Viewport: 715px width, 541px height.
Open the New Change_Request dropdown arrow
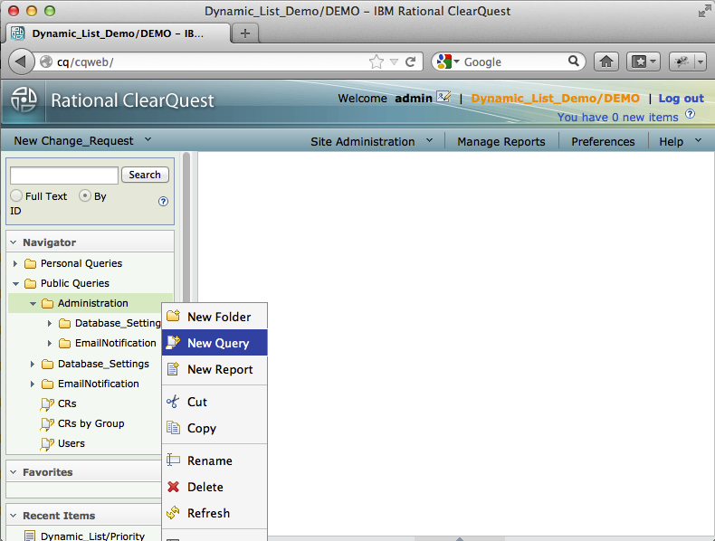click(148, 139)
